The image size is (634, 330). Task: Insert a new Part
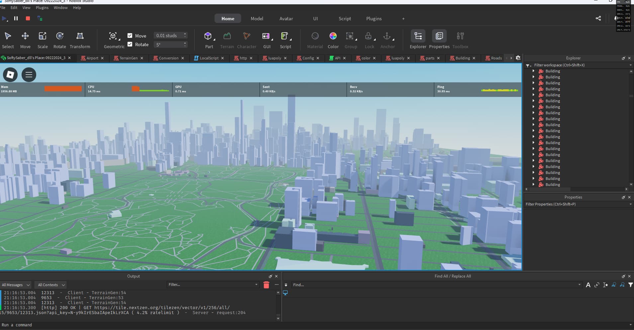coord(208,36)
